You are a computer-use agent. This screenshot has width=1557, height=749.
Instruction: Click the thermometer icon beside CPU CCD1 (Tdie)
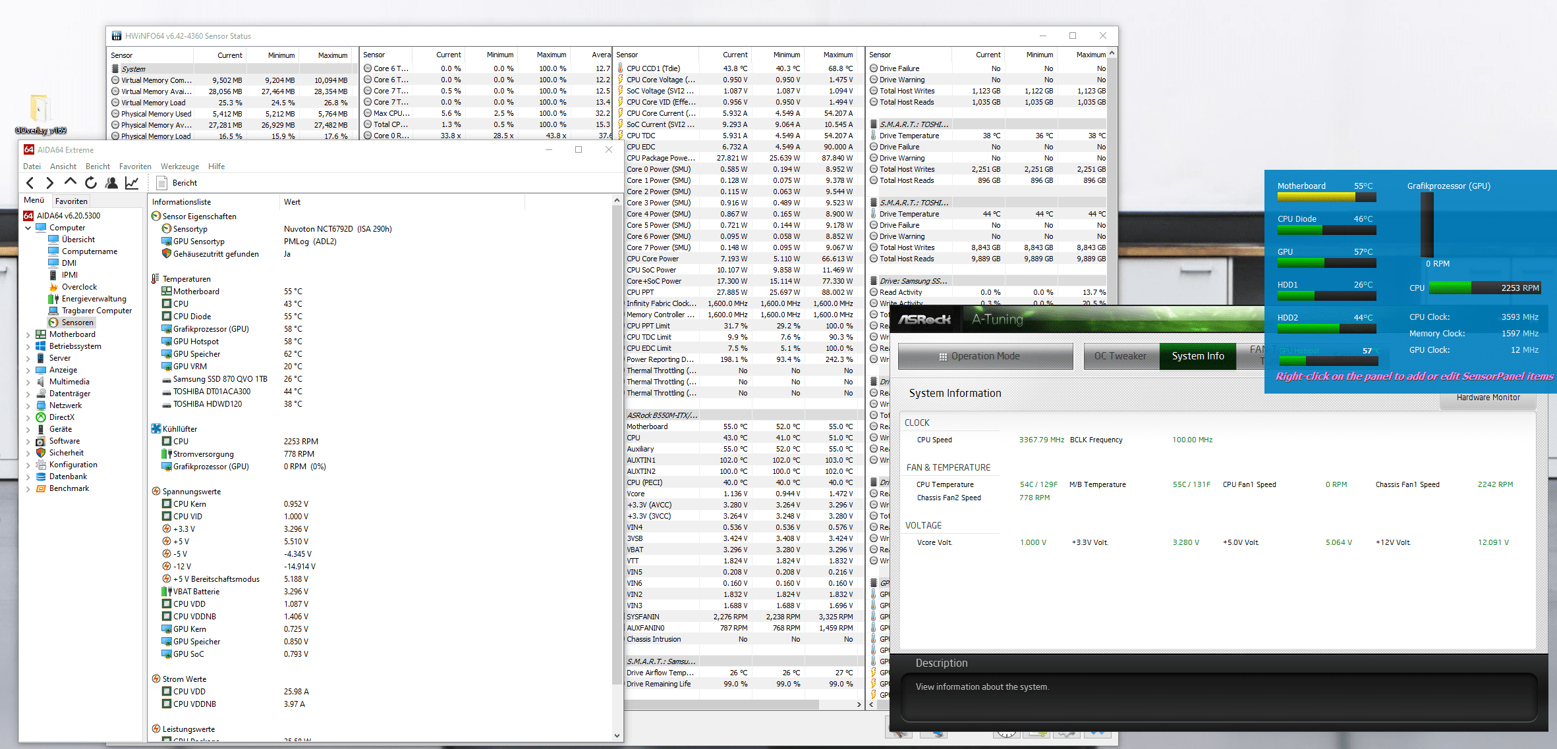pyautogui.click(x=620, y=68)
